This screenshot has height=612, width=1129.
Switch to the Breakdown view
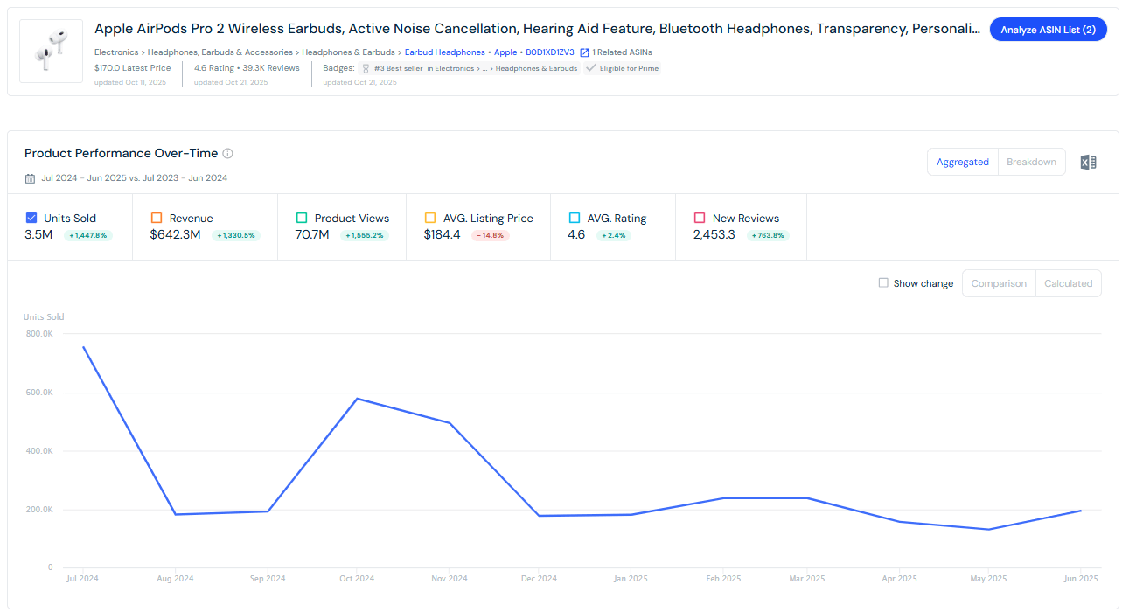(1031, 162)
